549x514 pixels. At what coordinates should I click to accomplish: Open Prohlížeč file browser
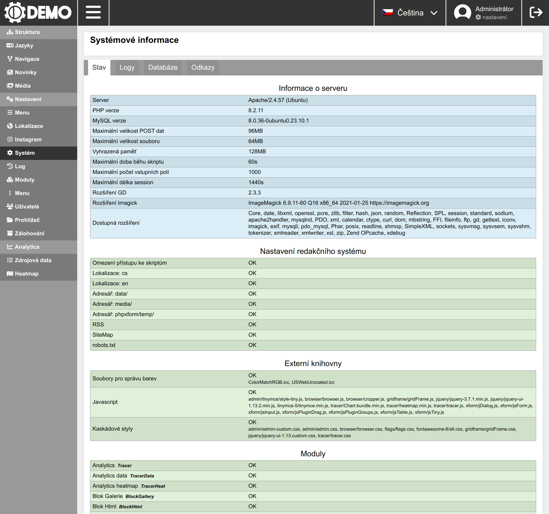[27, 220]
